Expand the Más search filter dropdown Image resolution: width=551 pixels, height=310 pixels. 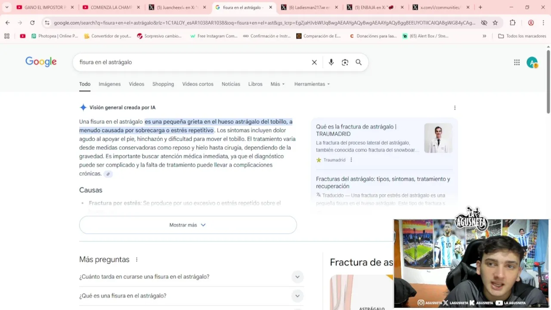[278, 84]
